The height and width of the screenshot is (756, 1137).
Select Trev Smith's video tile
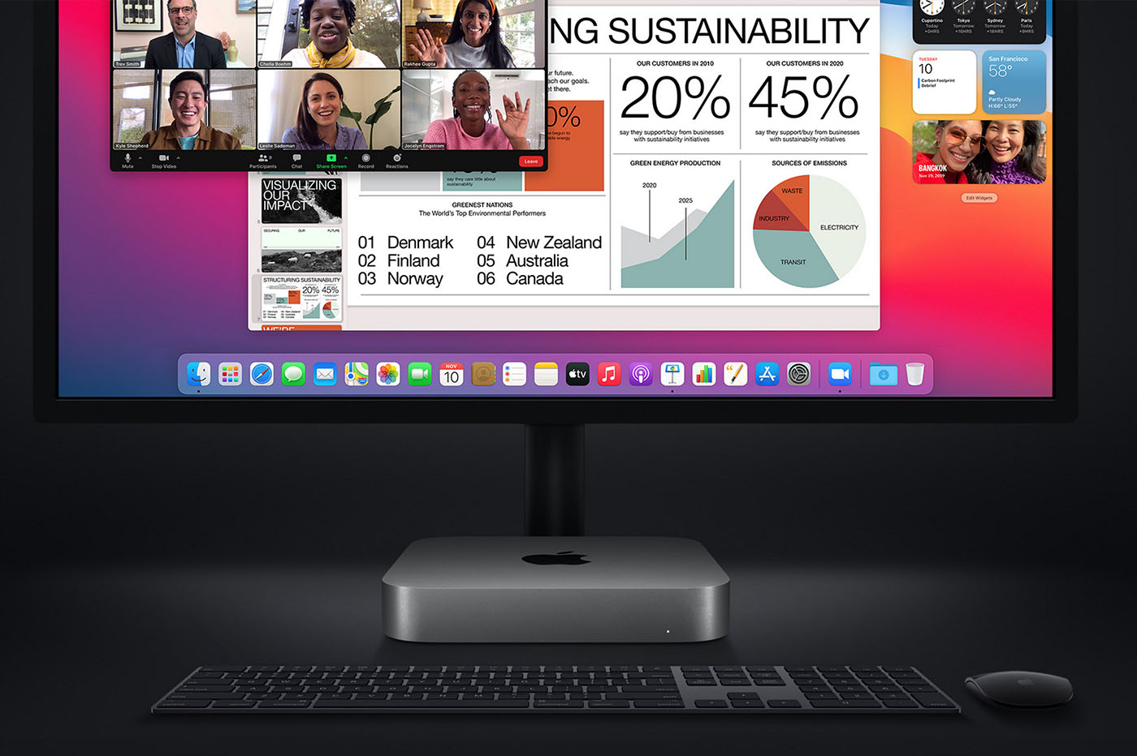point(184,33)
